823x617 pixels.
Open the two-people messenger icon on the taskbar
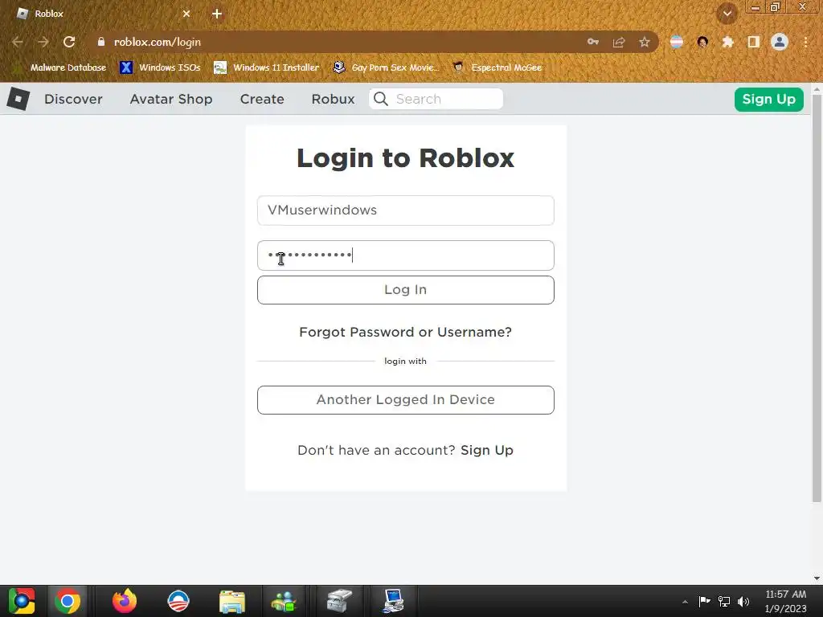point(284,601)
